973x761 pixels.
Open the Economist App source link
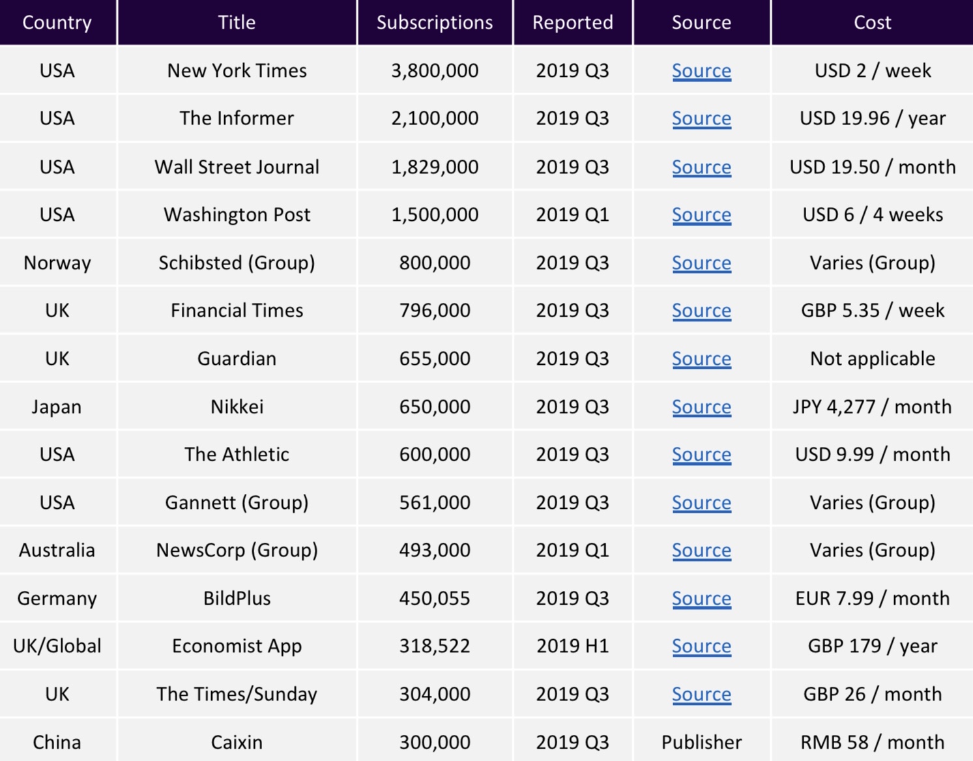tap(701, 646)
